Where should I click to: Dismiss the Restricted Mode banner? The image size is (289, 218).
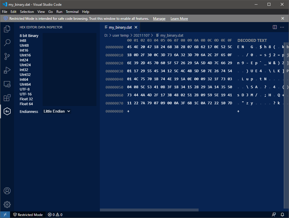pyautogui.click(x=282, y=18)
